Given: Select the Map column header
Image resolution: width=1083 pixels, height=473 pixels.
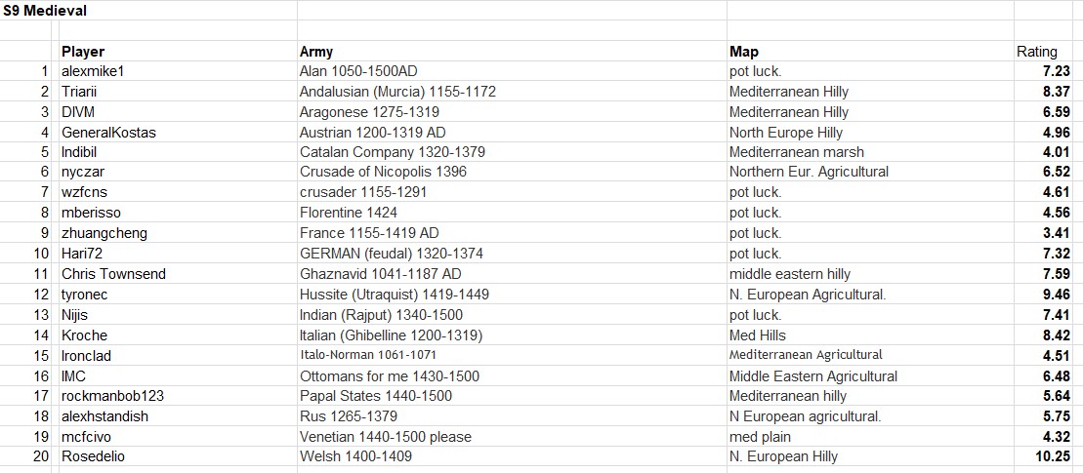Looking at the screenshot, I should coord(743,52).
